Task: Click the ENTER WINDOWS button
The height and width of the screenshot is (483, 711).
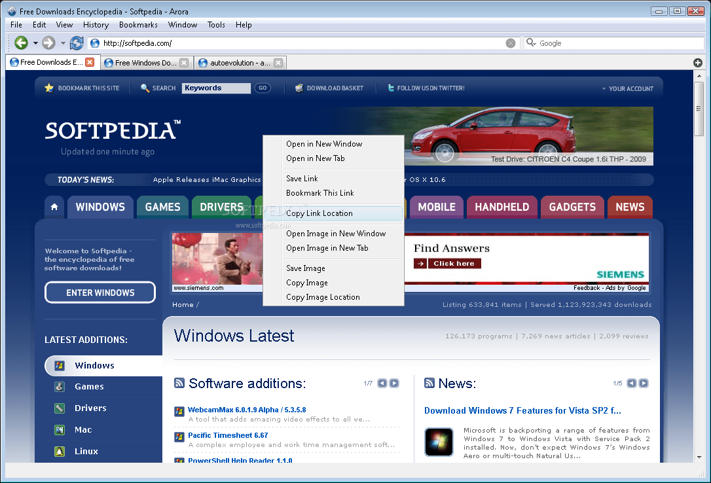Action: (x=100, y=293)
